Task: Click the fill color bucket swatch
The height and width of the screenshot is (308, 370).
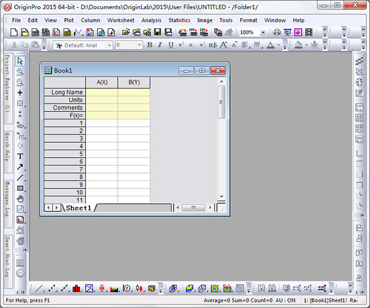Action: (298, 45)
